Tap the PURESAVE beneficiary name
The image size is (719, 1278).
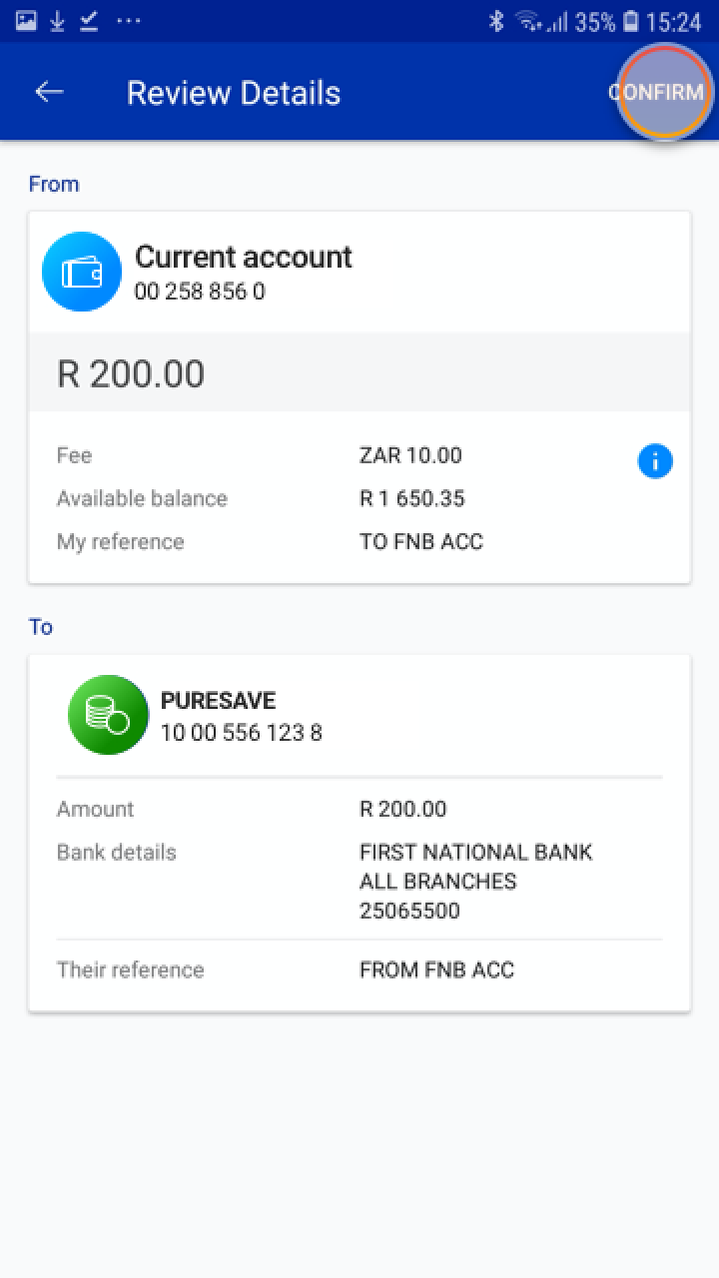(218, 701)
